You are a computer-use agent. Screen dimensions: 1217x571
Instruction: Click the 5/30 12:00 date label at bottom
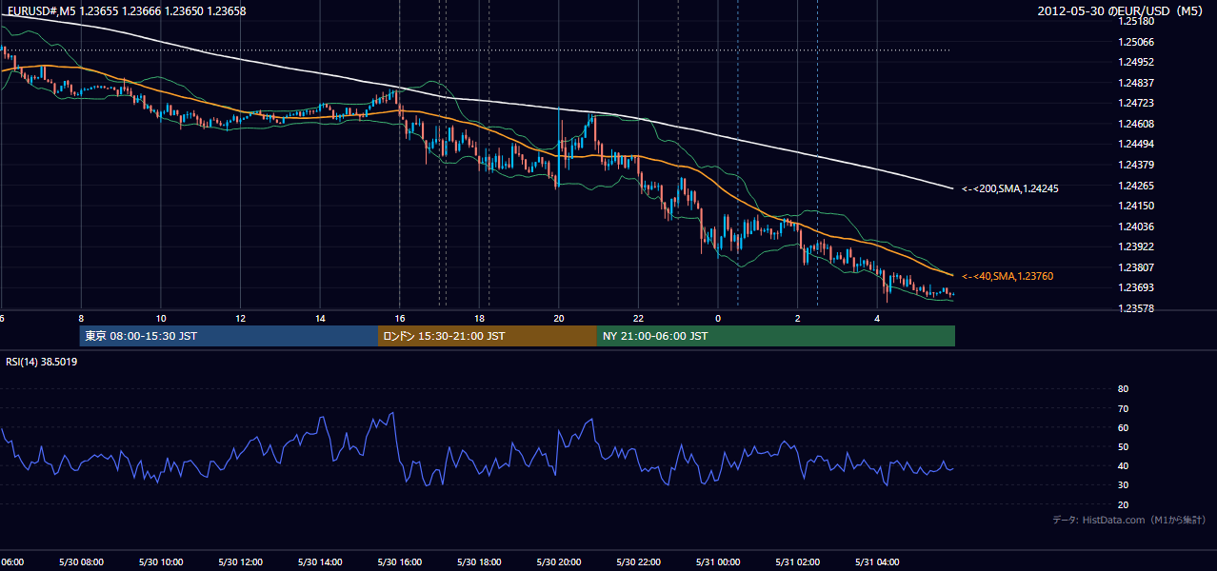(239, 562)
